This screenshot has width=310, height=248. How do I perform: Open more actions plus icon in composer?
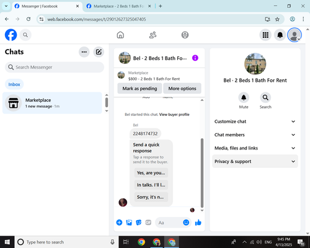(x=119, y=223)
